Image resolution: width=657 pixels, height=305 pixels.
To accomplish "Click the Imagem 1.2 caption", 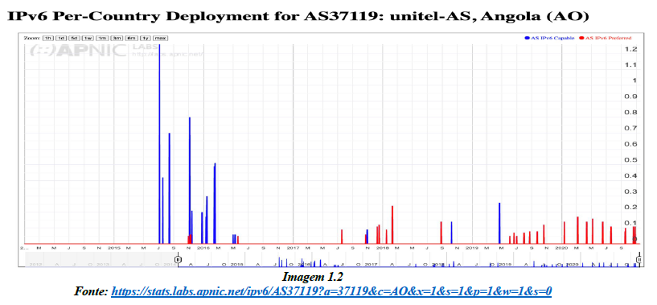I will 313,277.
